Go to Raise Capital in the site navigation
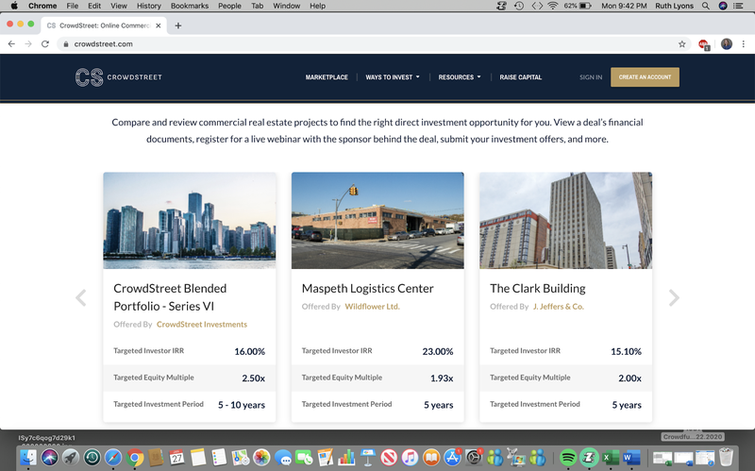Screen dimensions: 755x471 coord(521,77)
